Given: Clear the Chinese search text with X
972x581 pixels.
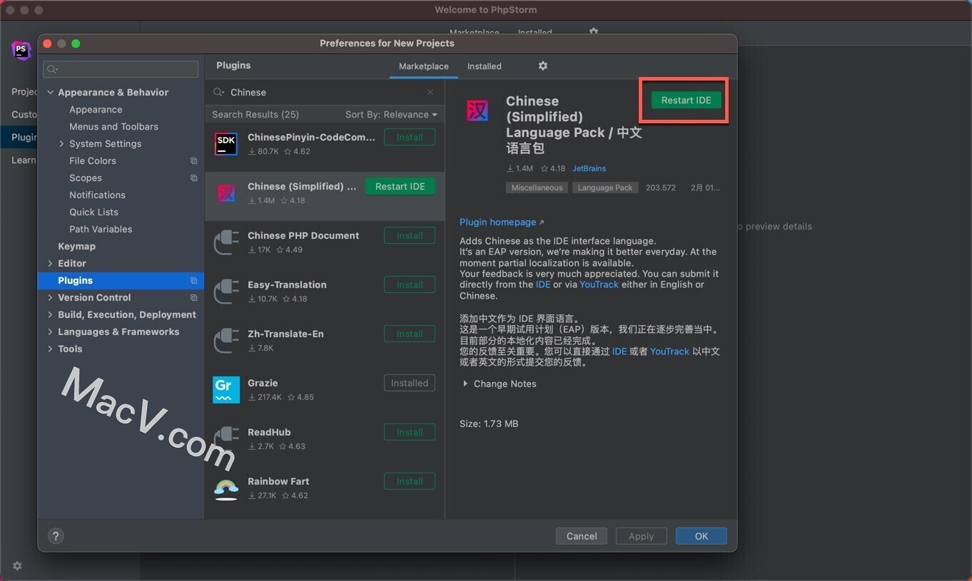Looking at the screenshot, I should 430,92.
